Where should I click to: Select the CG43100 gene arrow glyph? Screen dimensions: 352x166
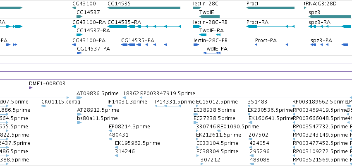(74, 8)
